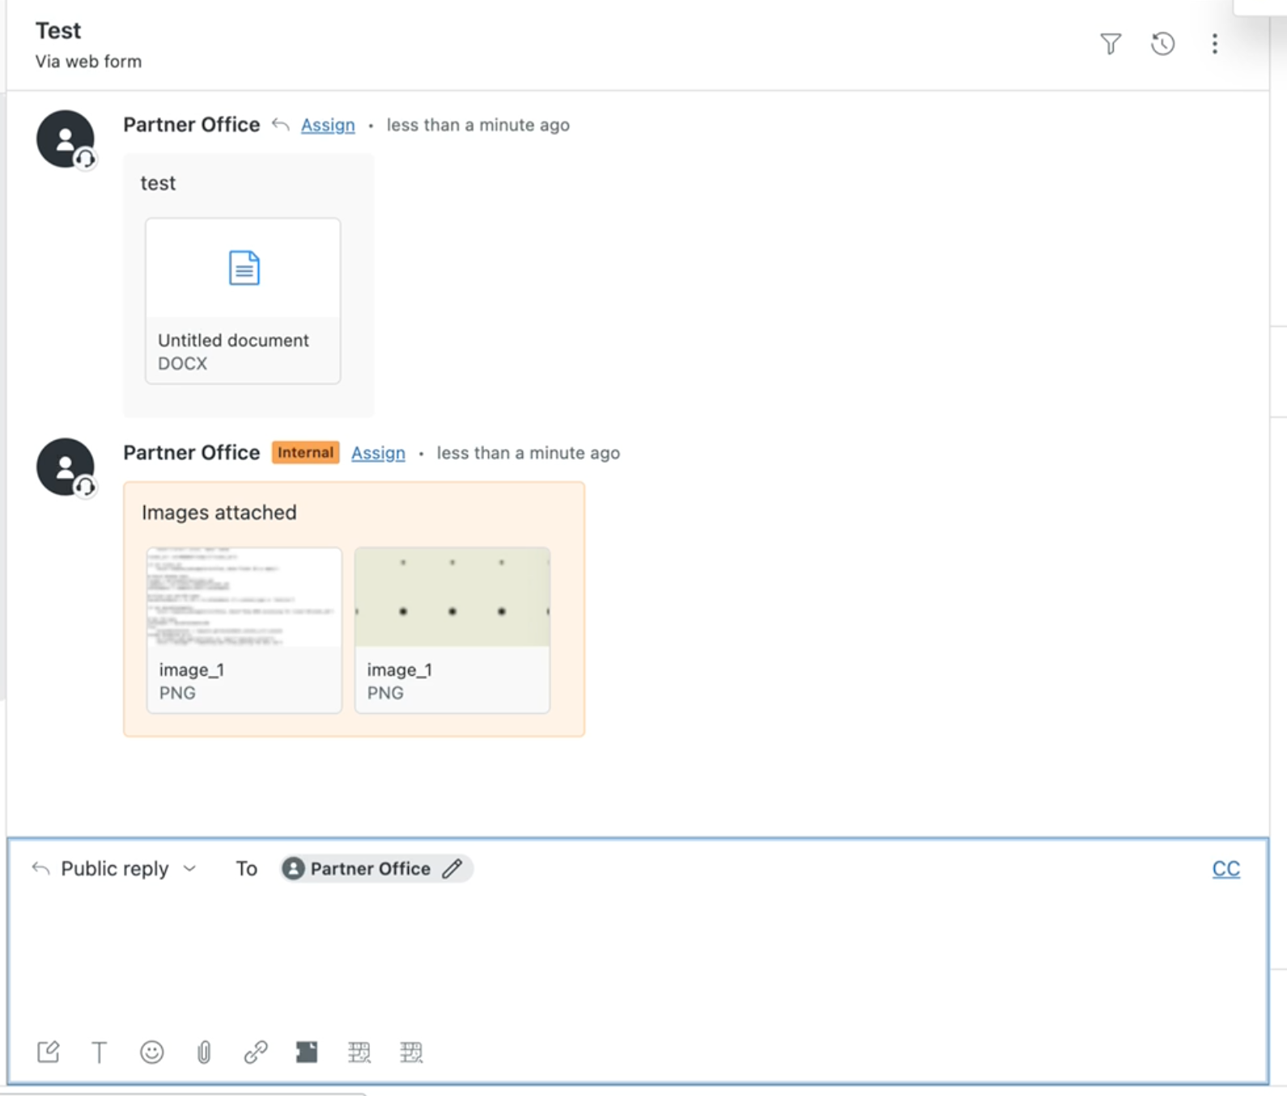The height and width of the screenshot is (1096, 1287).
Task: Show ticket events history clock icon
Action: [1162, 44]
